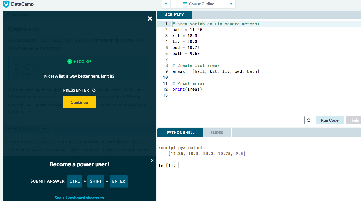Click line 3 kit = 18.0
The width and height of the screenshot is (361, 201).
pyautogui.click(x=185, y=36)
